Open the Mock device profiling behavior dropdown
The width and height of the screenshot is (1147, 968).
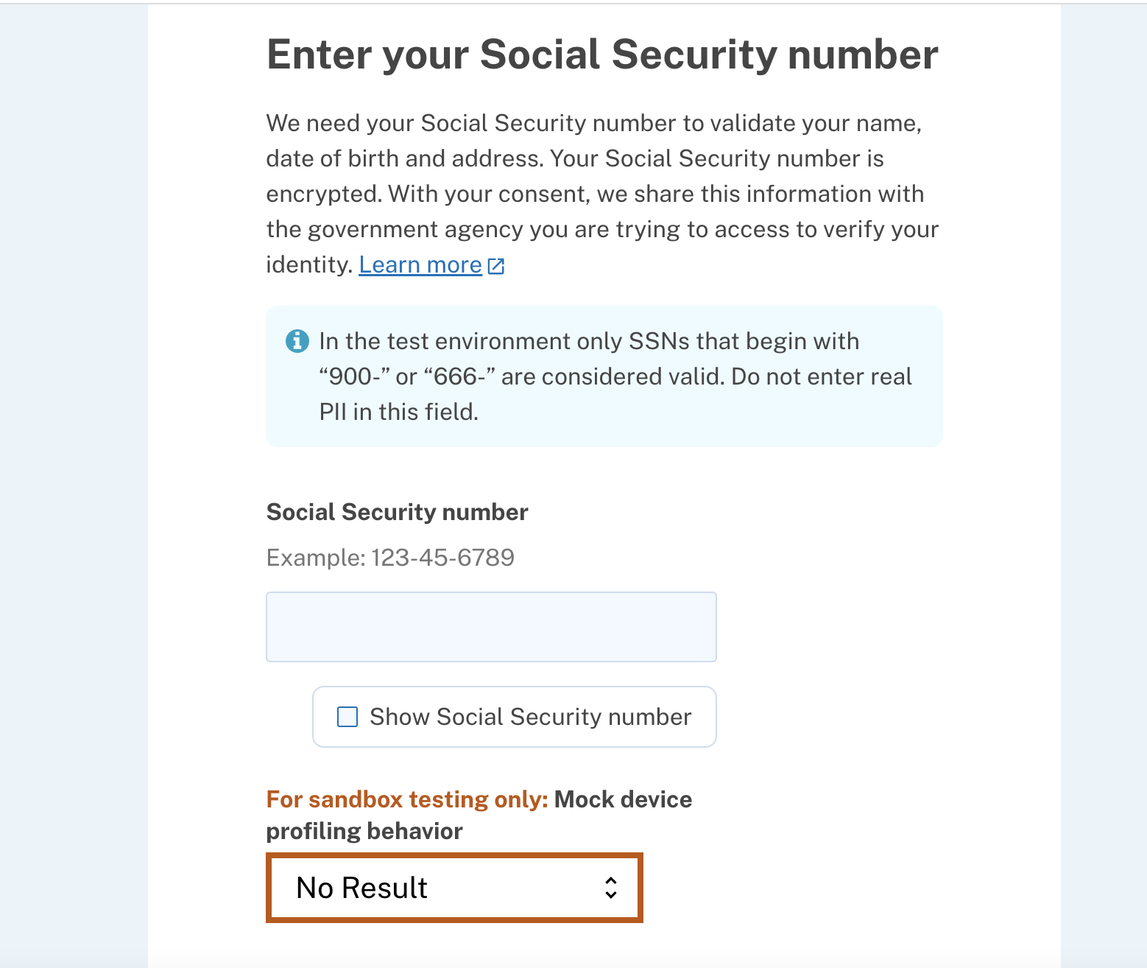pyautogui.click(x=454, y=888)
